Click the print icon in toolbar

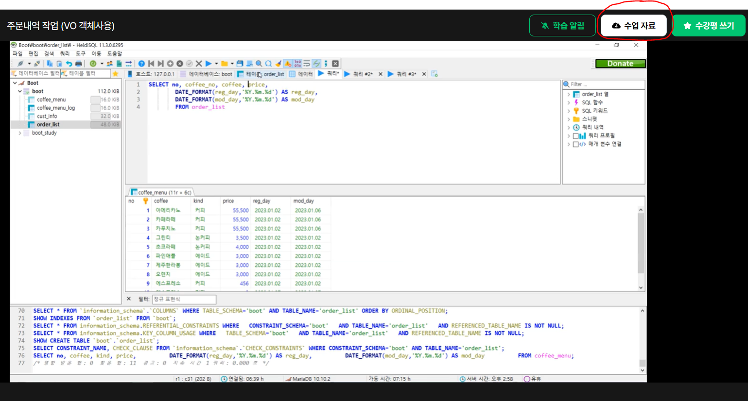[x=78, y=64]
